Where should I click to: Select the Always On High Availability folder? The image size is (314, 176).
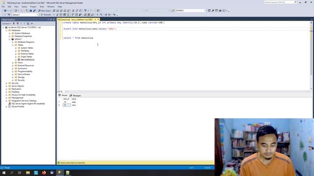(23, 95)
